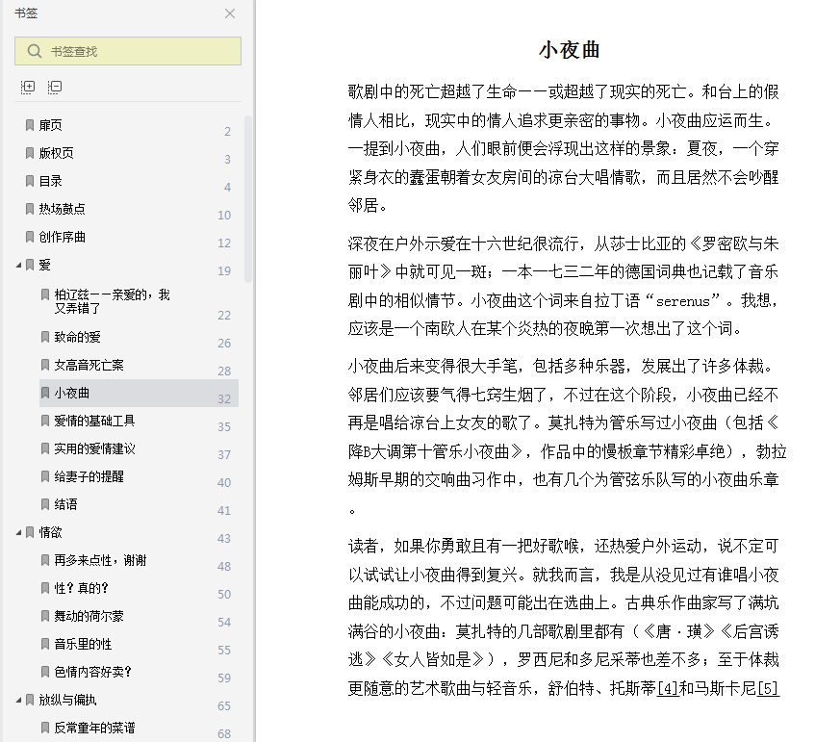Image resolution: width=815 pixels, height=742 pixels.
Task: Click the bookmark icon beside 实用的爱情建议
Action: [45, 448]
